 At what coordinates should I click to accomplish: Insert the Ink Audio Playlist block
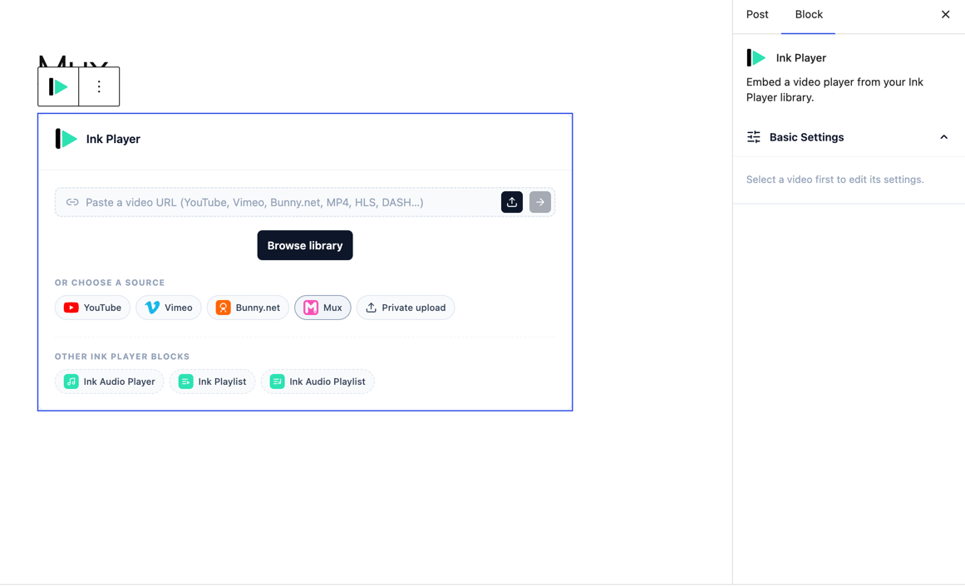pos(318,382)
